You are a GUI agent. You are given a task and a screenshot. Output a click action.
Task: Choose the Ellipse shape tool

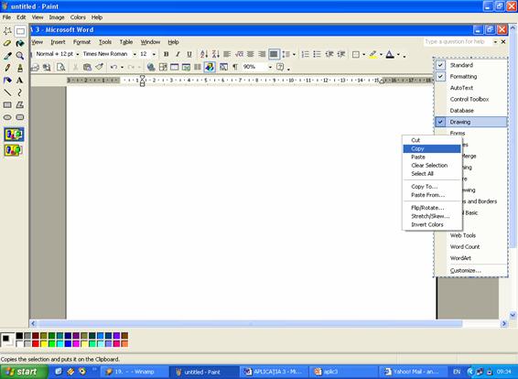(x=7, y=117)
